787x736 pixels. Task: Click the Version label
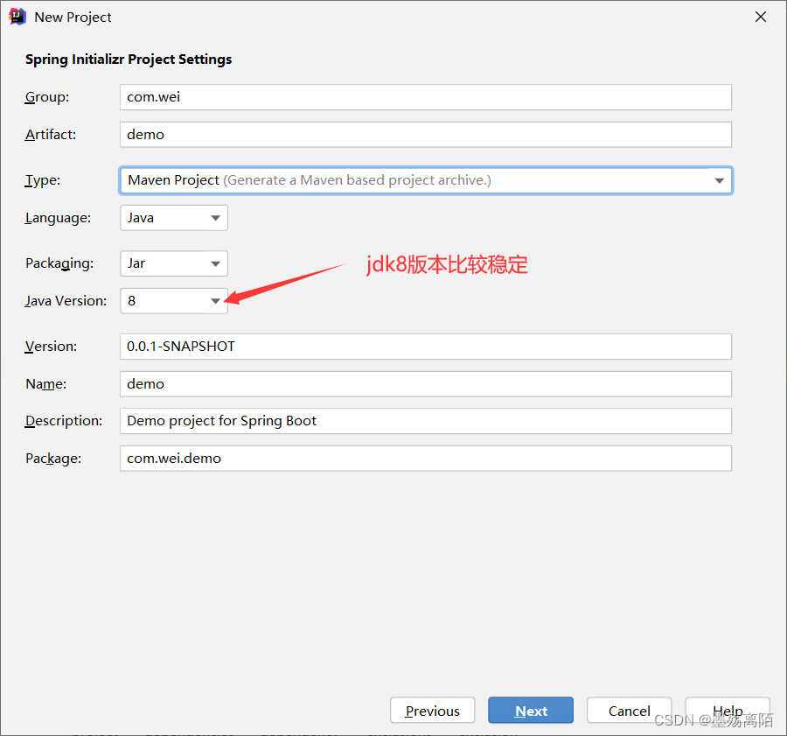(x=52, y=347)
